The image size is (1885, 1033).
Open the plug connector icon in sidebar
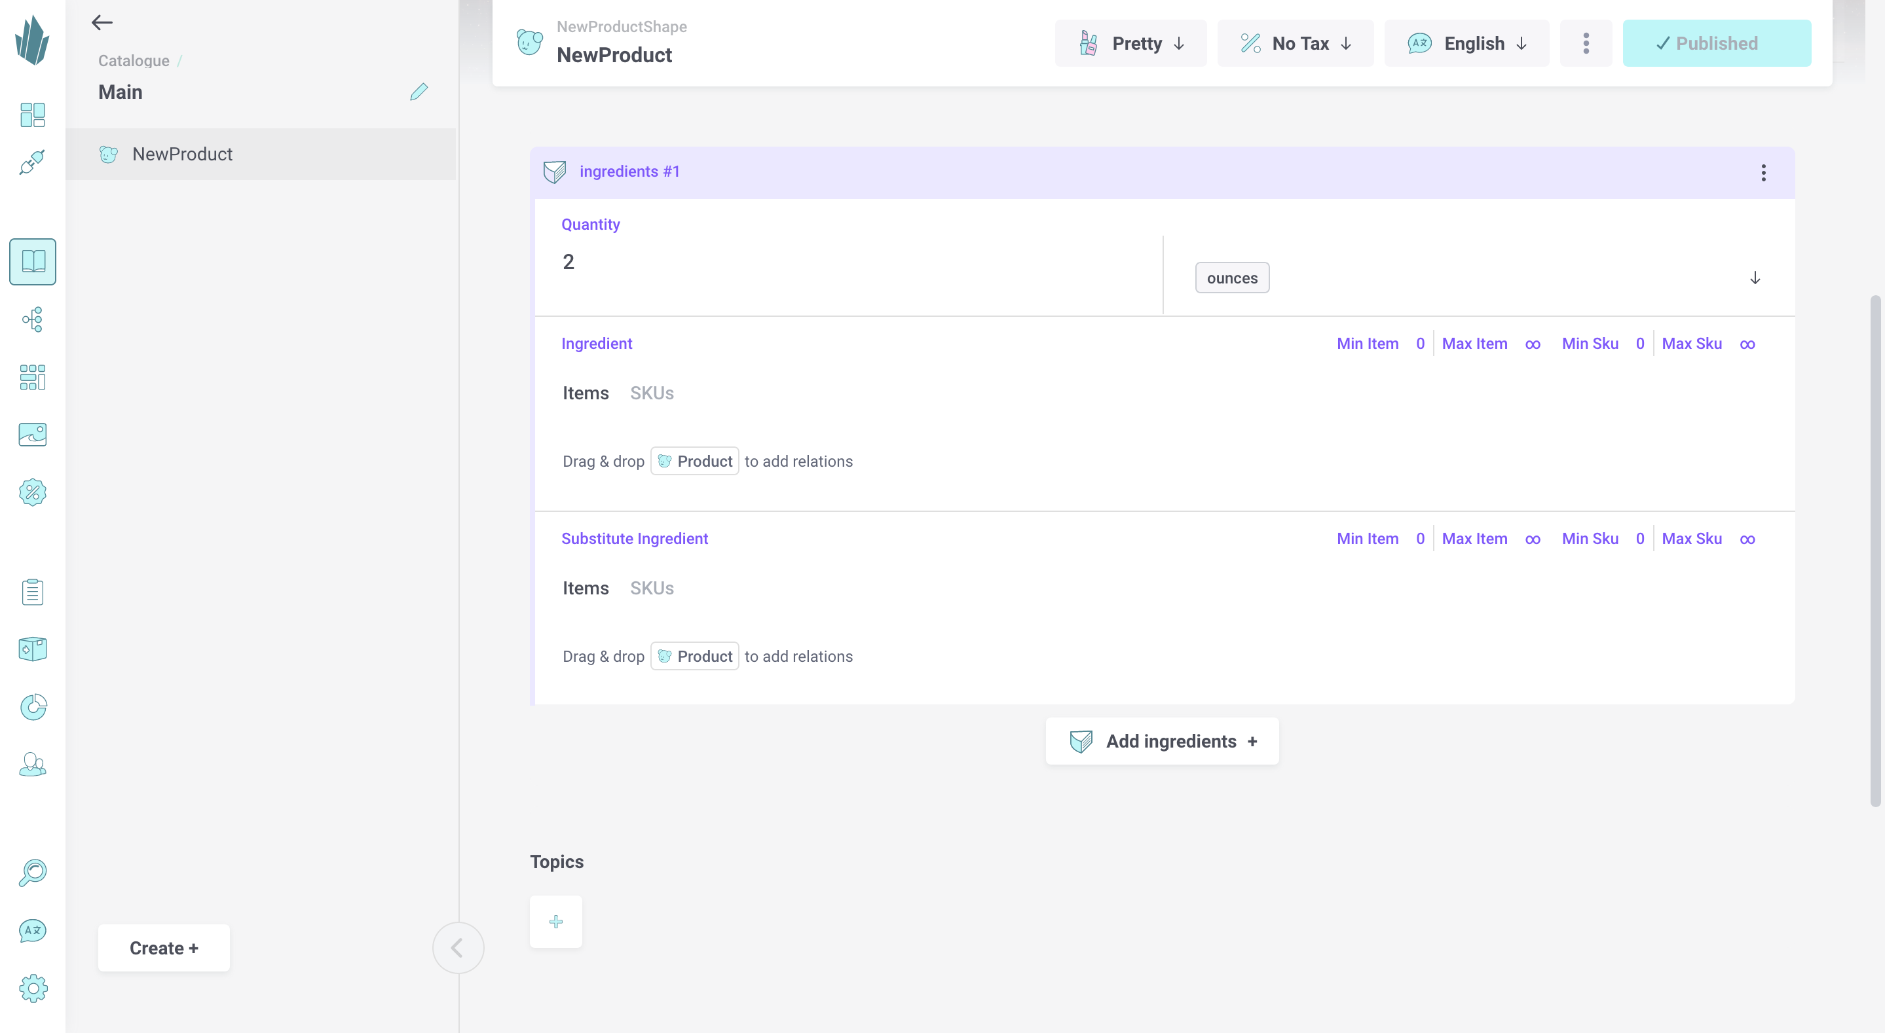click(x=32, y=162)
